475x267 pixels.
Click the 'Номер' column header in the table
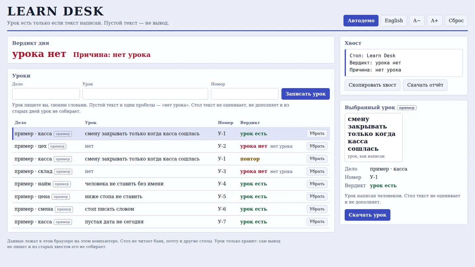coord(226,123)
